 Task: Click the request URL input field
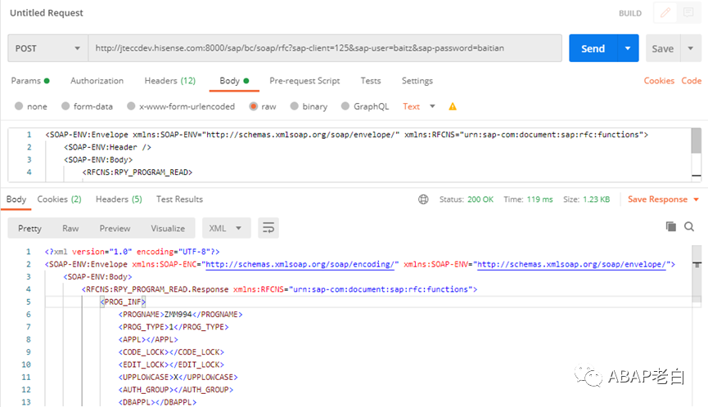pyautogui.click(x=325, y=48)
